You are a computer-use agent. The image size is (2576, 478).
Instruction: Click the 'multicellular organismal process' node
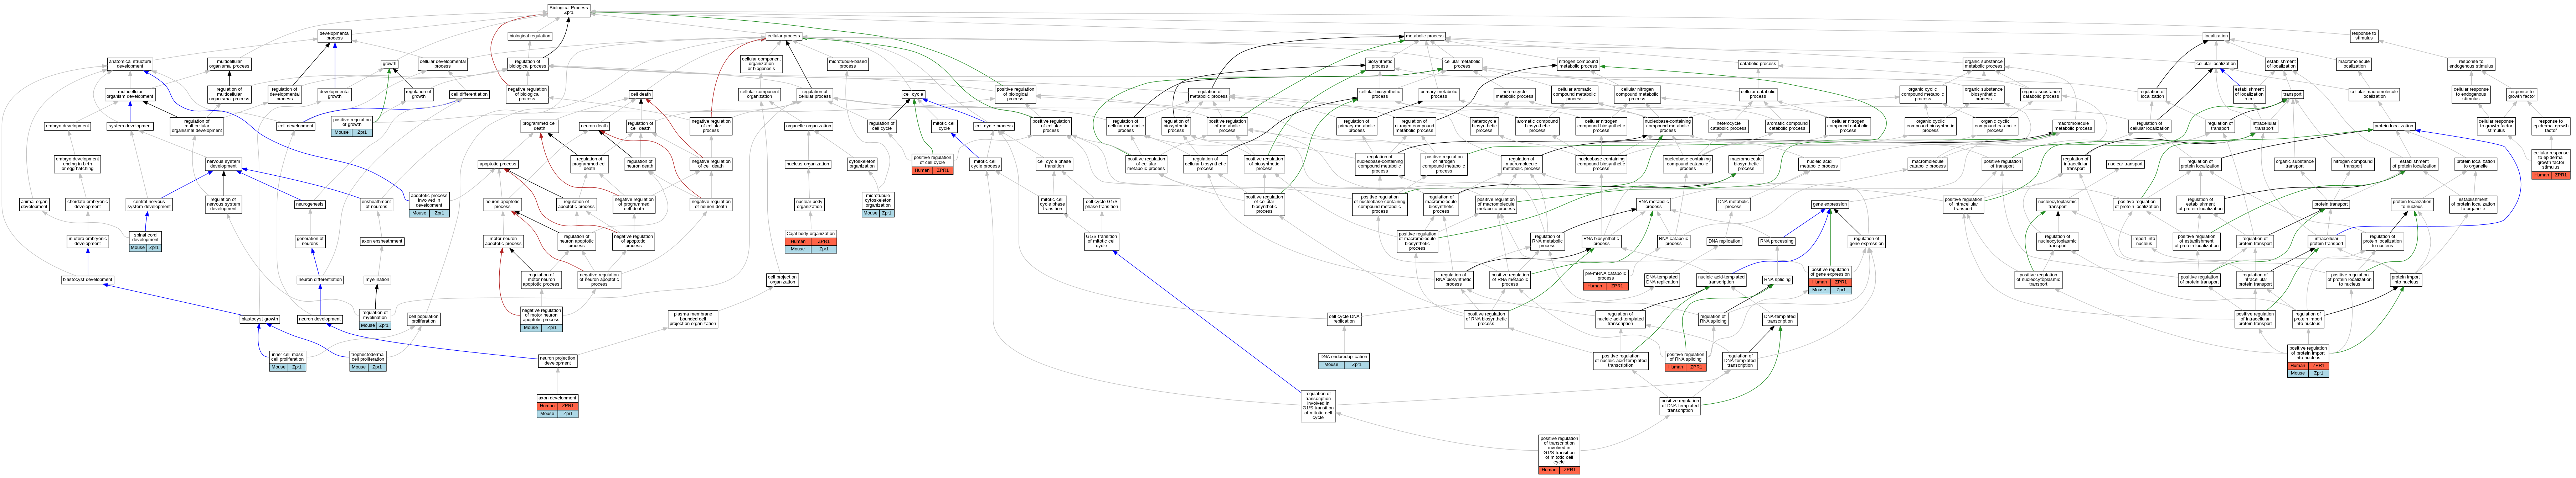tap(229, 64)
